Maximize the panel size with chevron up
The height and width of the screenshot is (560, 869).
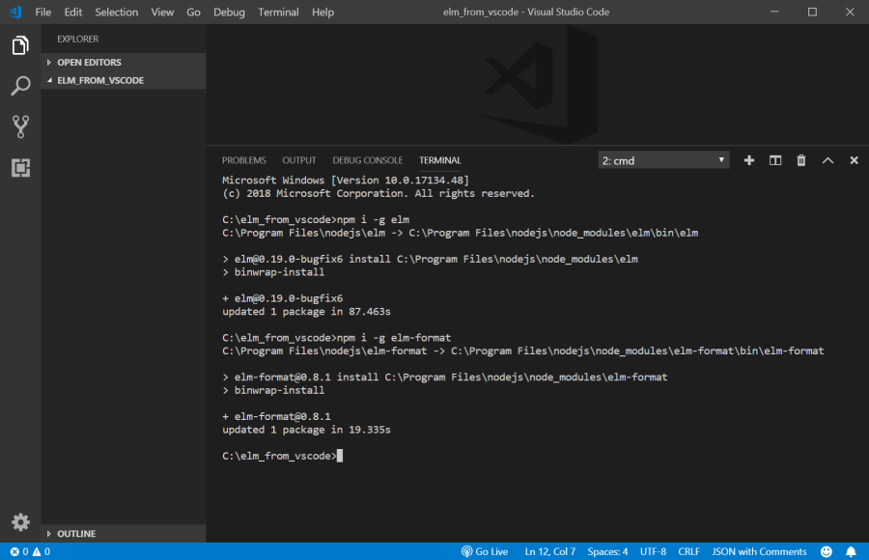[x=827, y=160]
